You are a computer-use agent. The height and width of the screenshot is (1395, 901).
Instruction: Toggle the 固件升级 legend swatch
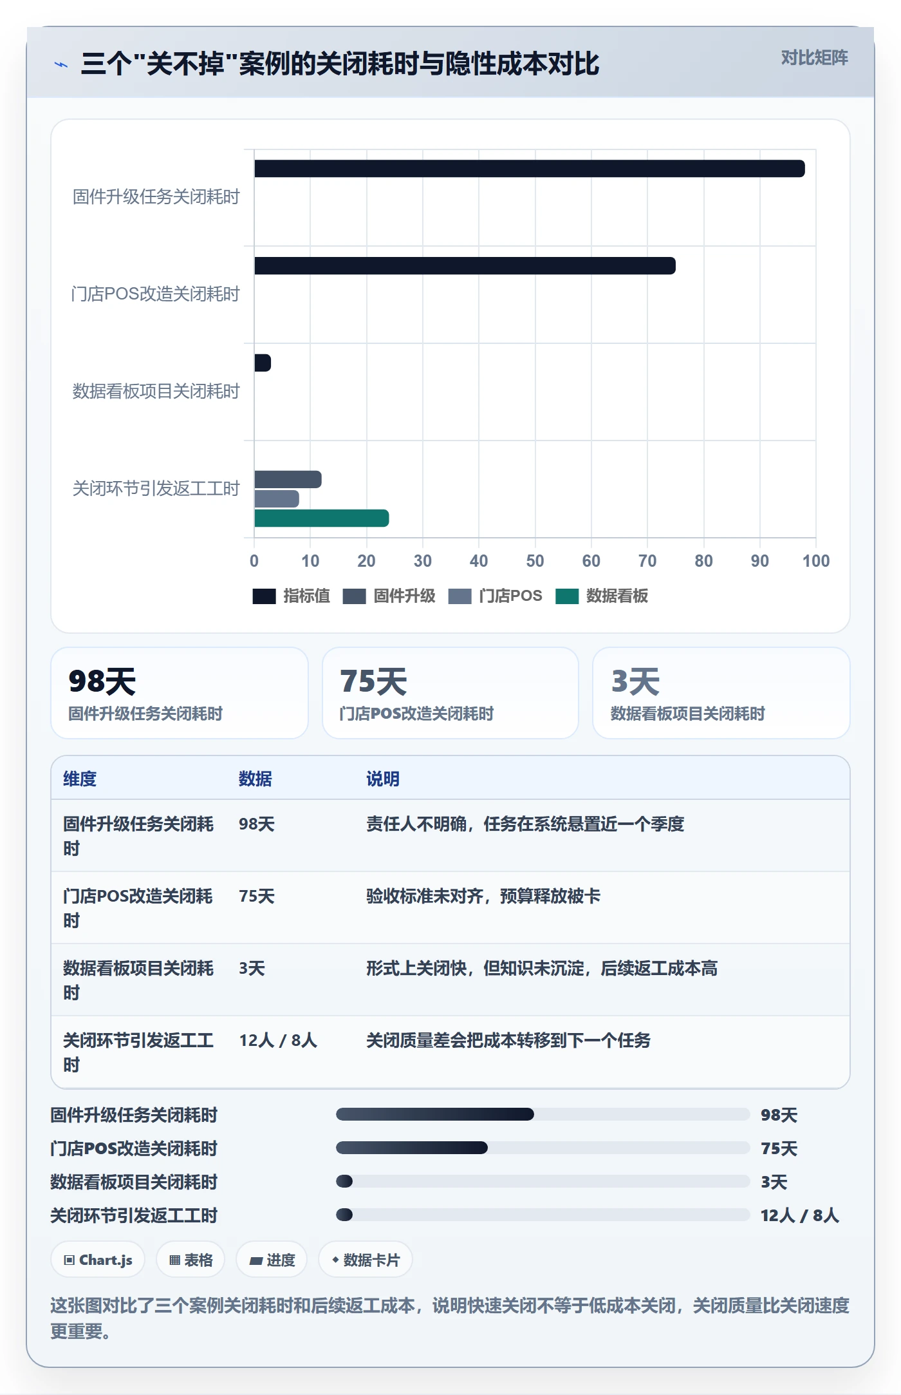354,596
